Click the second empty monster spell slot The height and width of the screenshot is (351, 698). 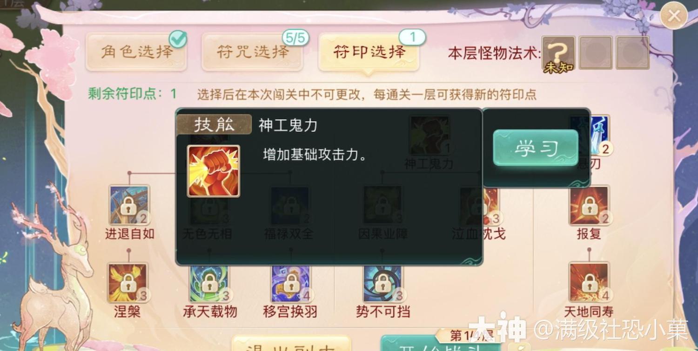[596, 52]
